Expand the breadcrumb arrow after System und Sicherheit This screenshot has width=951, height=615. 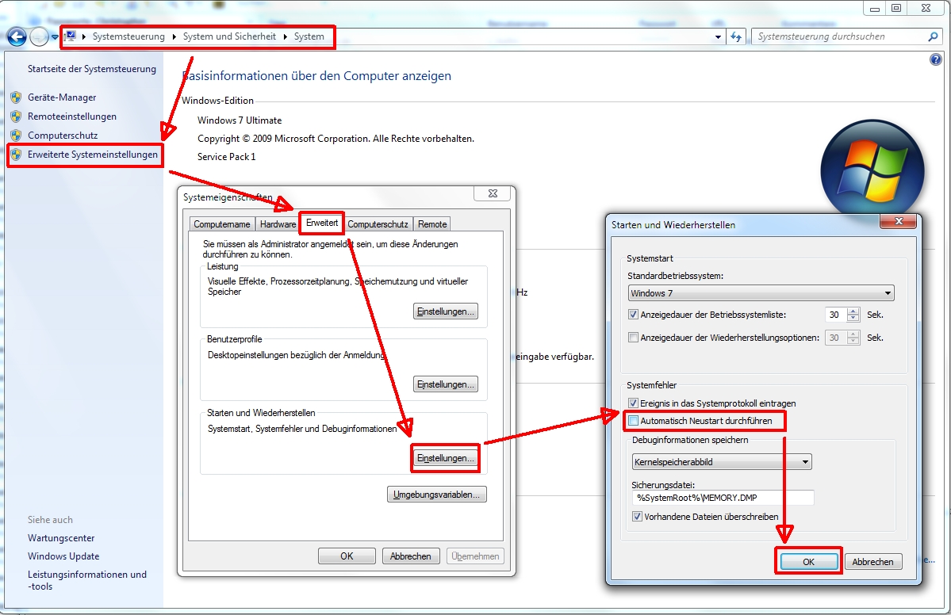click(285, 36)
